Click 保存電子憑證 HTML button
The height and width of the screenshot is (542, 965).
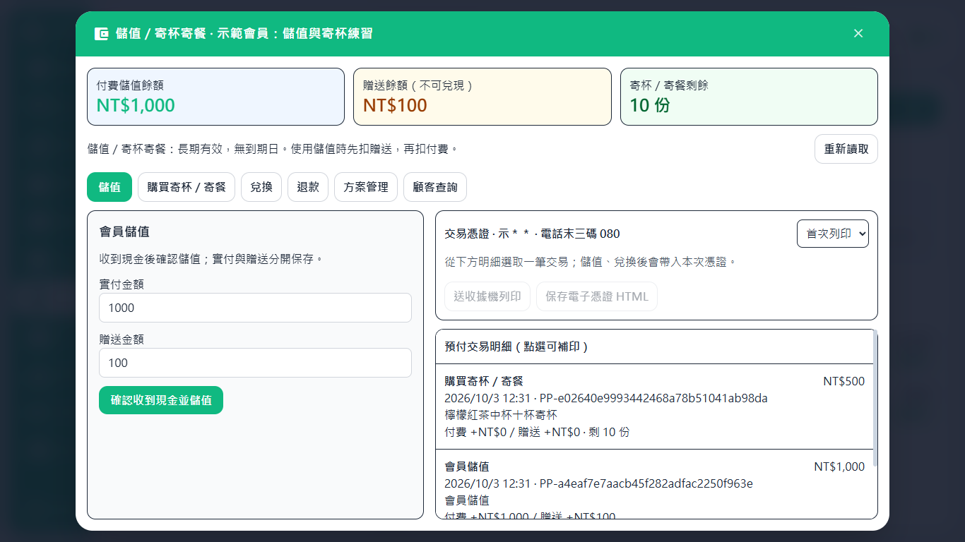click(597, 296)
